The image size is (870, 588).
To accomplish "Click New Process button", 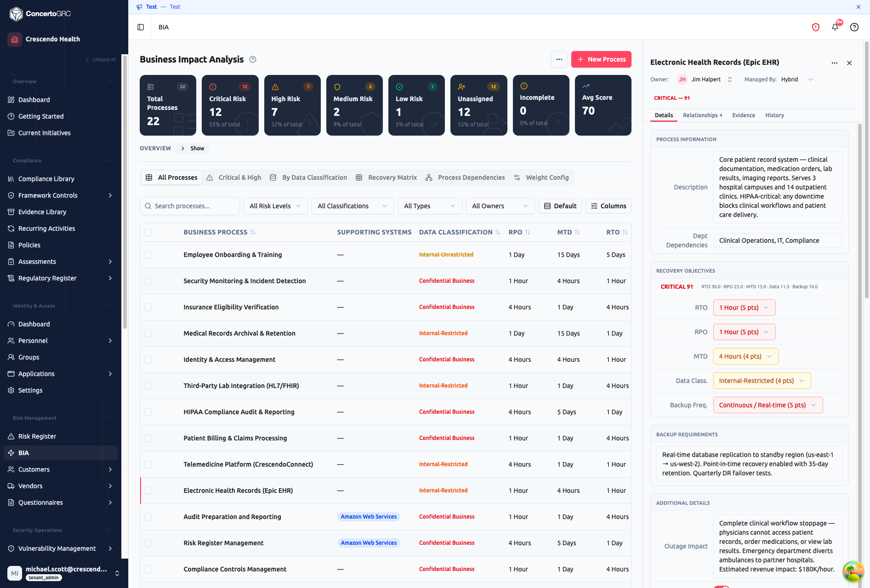I will (x=601, y=59).
